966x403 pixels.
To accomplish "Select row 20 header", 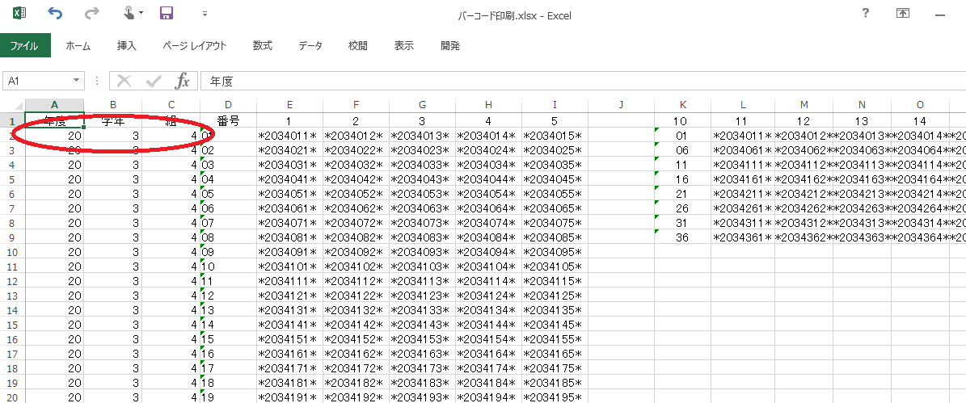I will pos(12,397).
